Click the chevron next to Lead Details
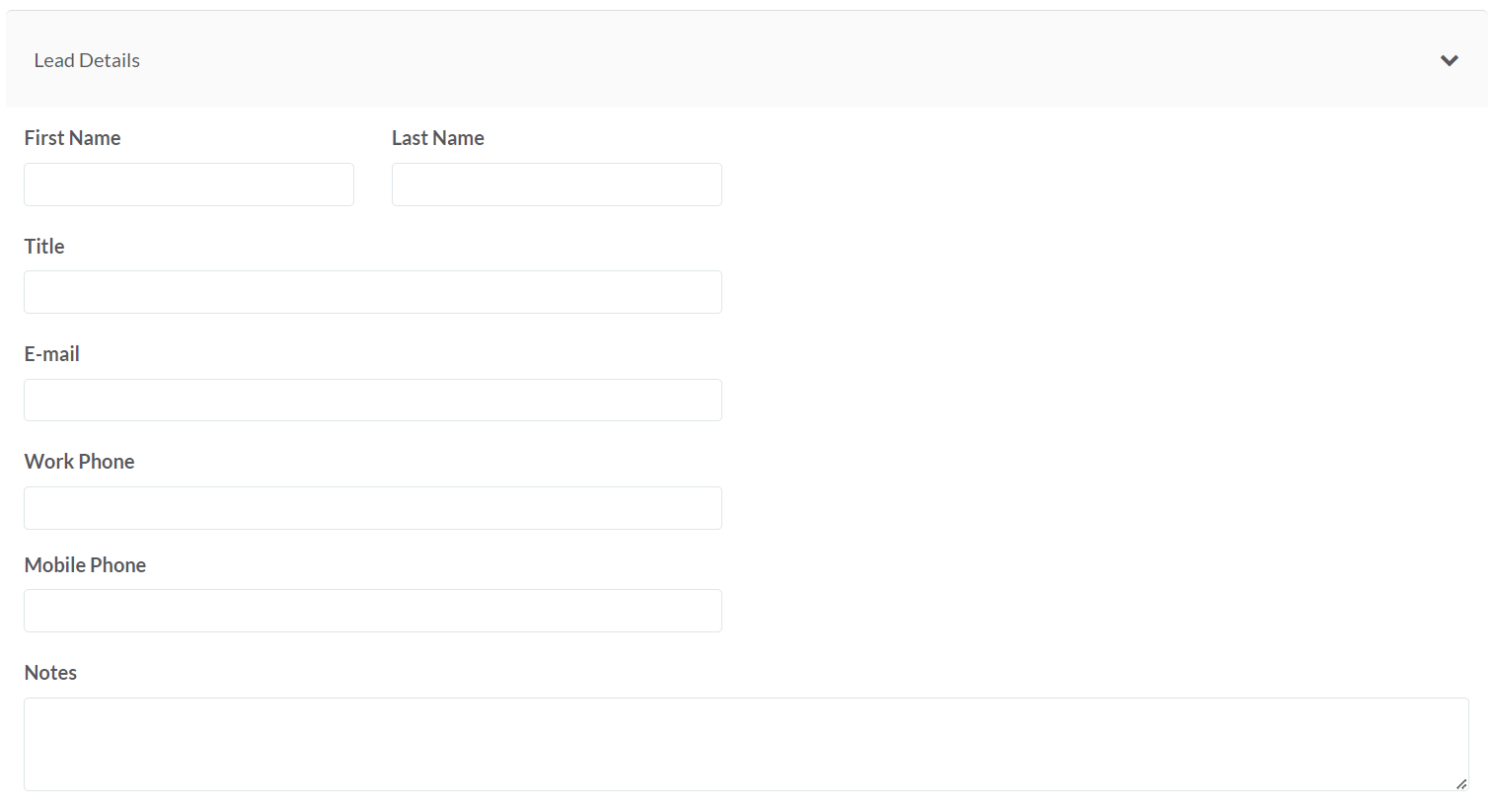The height and width of the screenshot is (809, 1496). [x=1450, y=60]
